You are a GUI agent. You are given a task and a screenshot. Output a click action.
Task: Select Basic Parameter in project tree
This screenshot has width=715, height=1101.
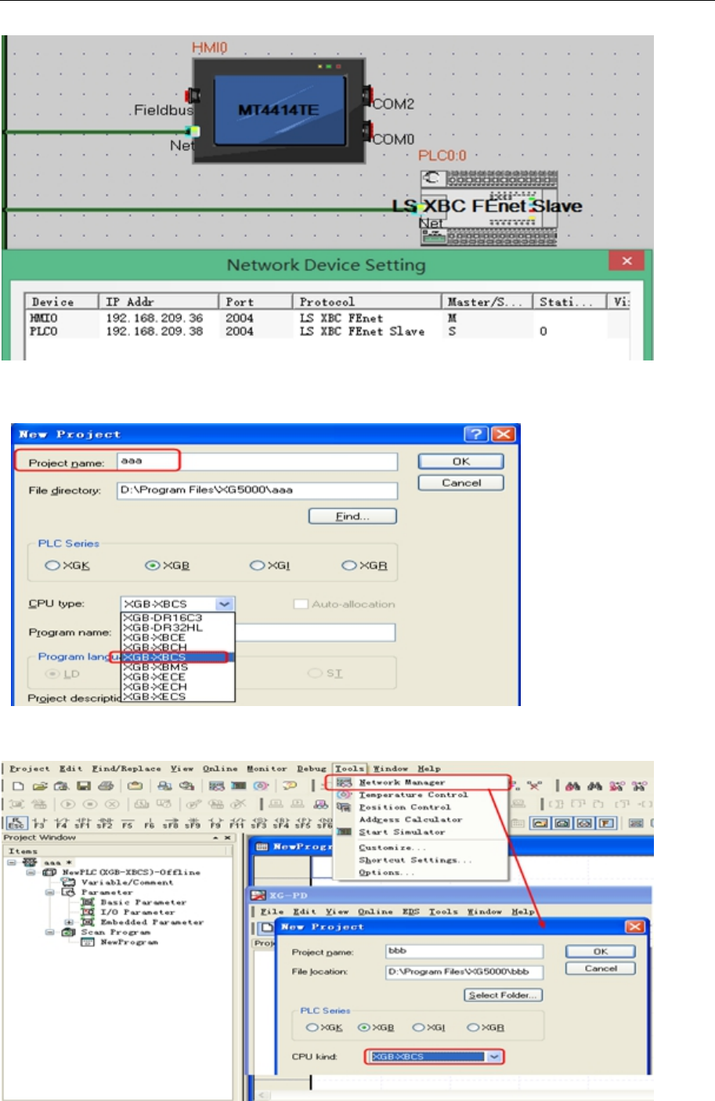click(x=143, y=903)
